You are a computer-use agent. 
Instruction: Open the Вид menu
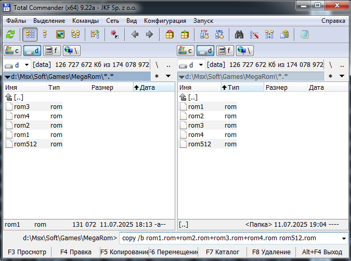point(132,21)
